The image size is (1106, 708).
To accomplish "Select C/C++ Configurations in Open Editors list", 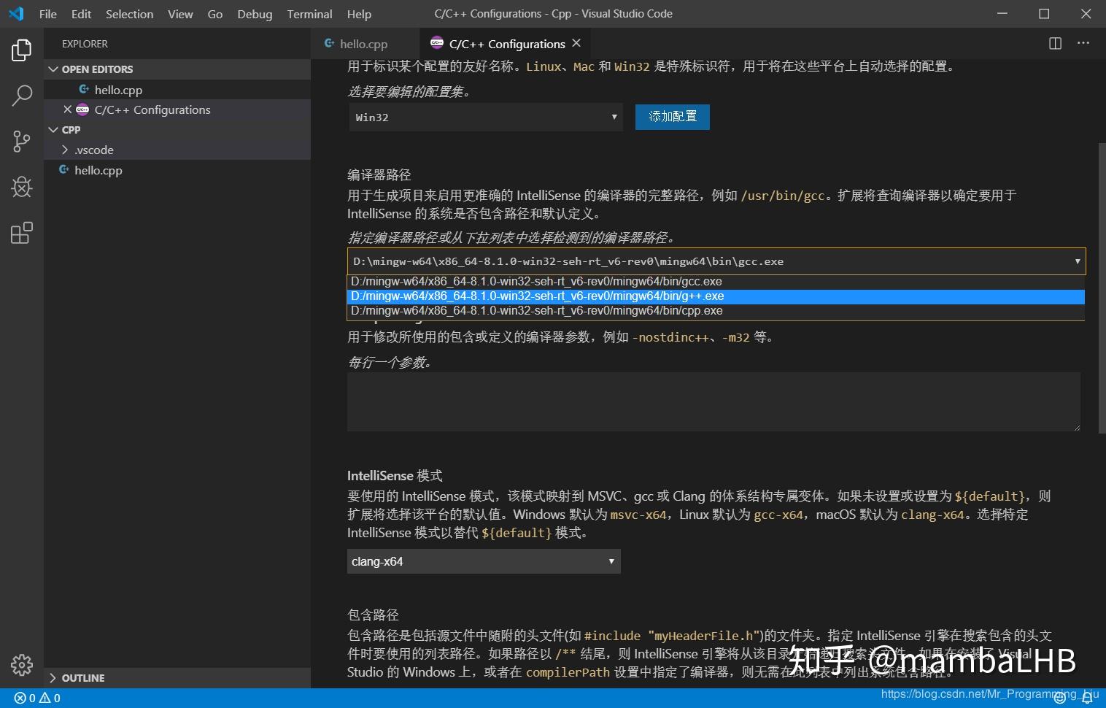I will tap(177, 109).
